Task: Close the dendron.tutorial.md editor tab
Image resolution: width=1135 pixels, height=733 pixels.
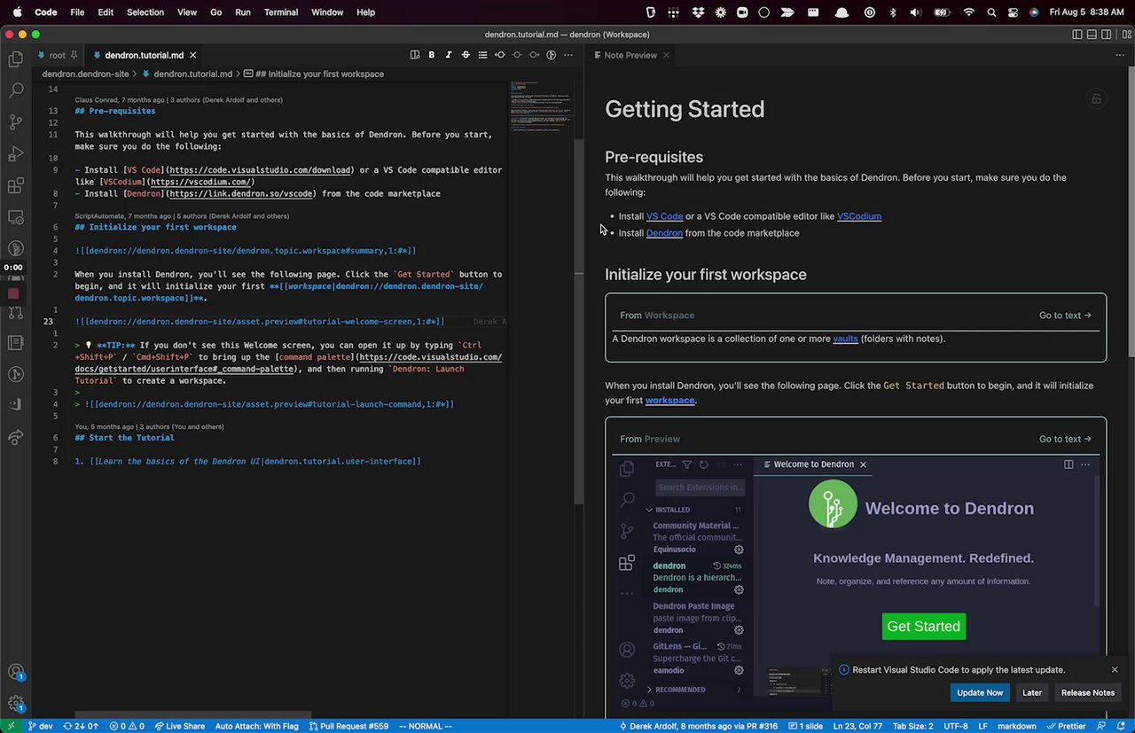Action: pyautogui.click(x=195, y=55)
